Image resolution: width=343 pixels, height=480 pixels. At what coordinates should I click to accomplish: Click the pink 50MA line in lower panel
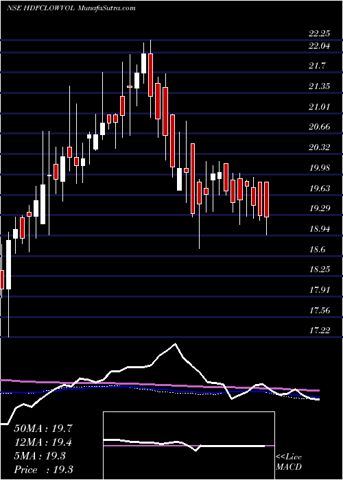[159, 385]
